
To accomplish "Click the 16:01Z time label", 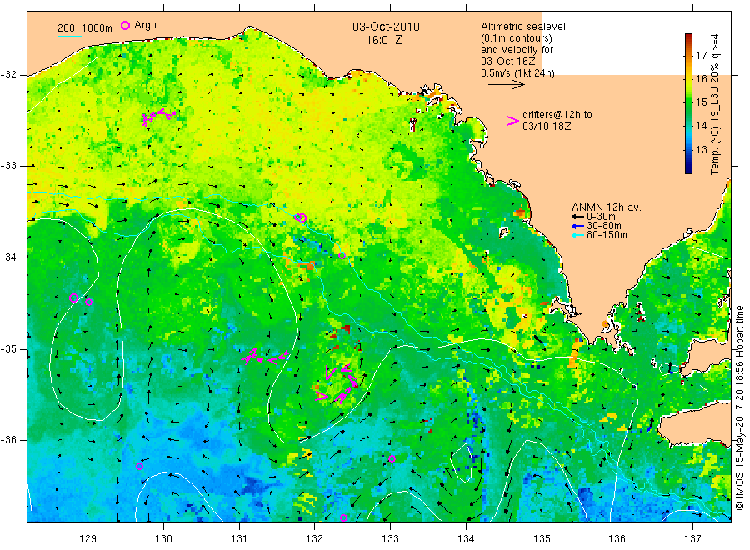I will point(384,40).
